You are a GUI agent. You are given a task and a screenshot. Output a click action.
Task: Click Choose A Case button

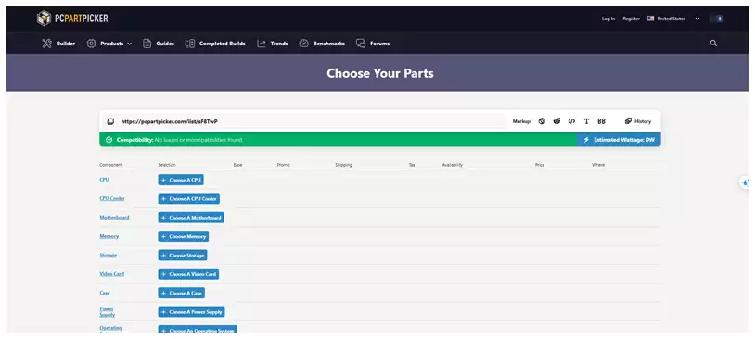pos(181,293)
